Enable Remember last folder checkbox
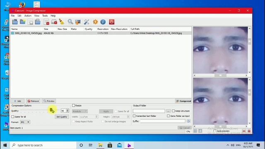The height and width of the screenshot is (149, 265). pyautogui.click(x=134, y=116)
